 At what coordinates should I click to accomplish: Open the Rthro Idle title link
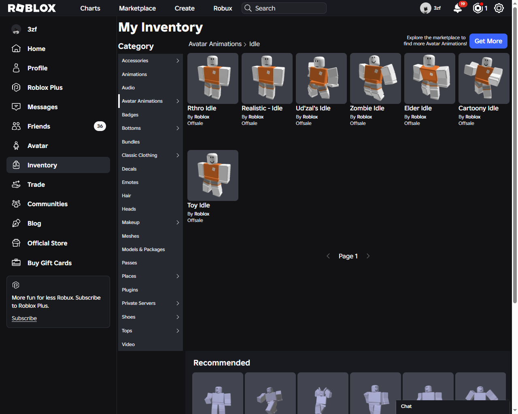pyautogui.click(x=202, y=108)
